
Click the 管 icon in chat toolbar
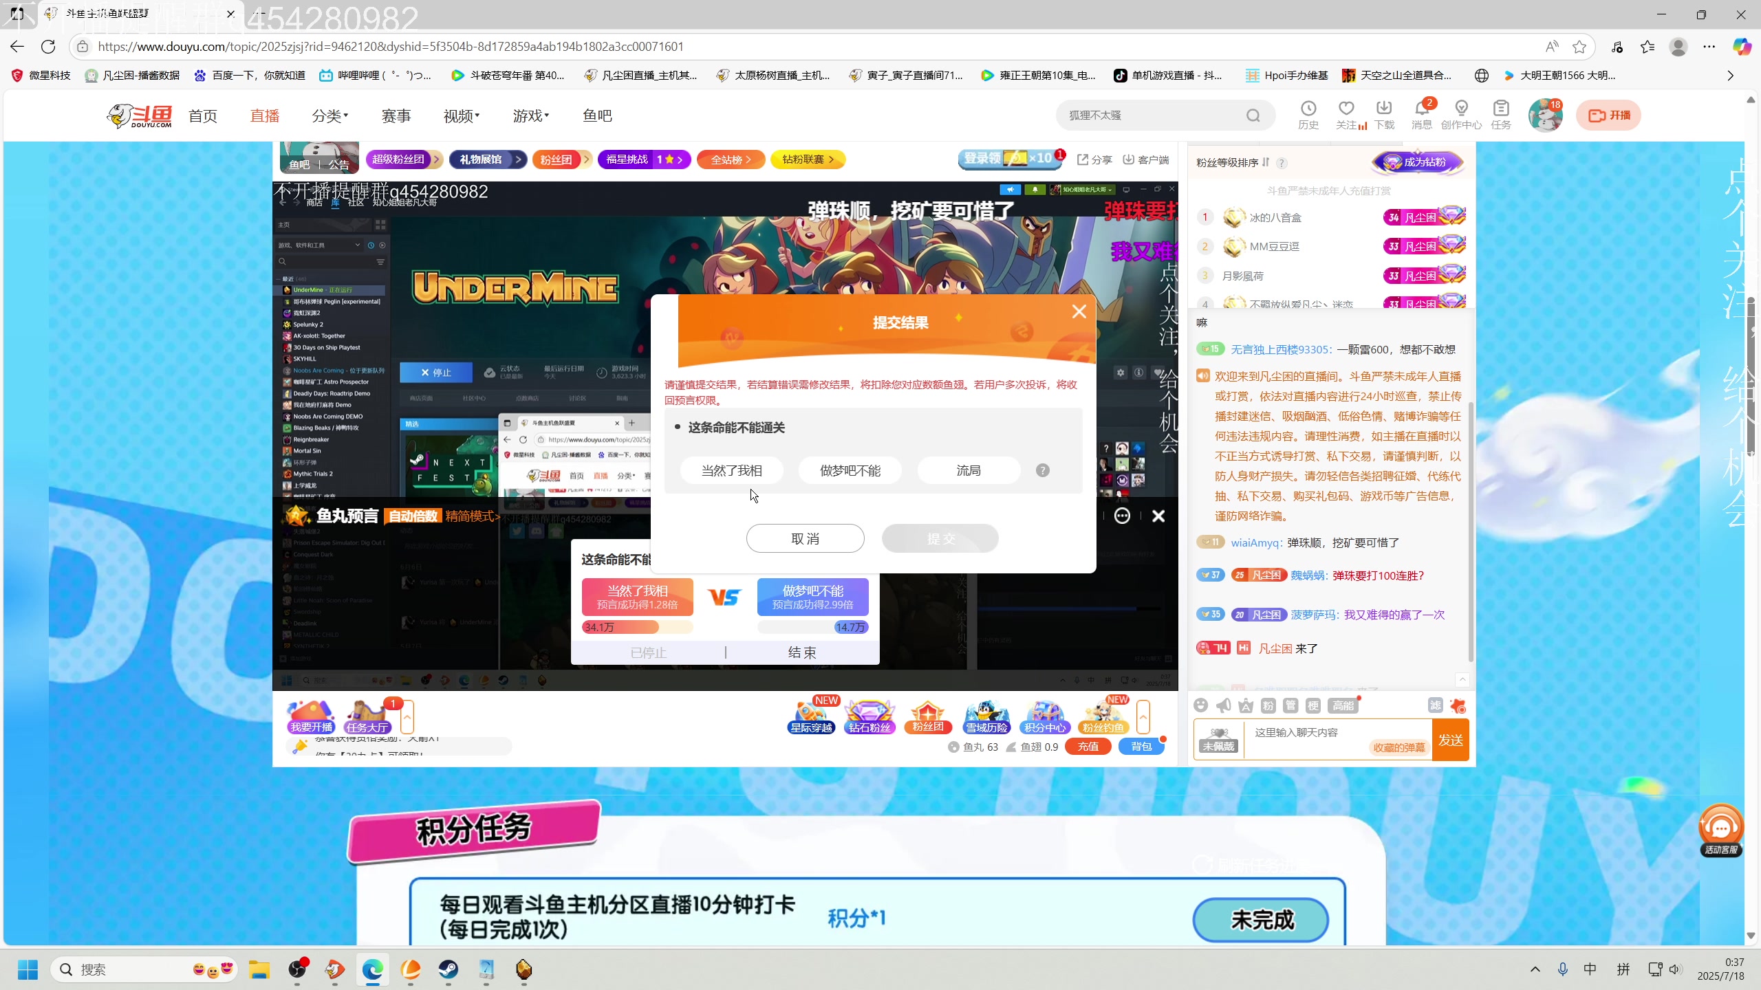[x=1291, y=705]
